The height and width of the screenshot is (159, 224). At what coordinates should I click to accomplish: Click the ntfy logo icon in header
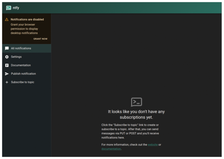click(9, 8)
